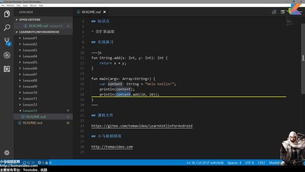Viewport: 305px width, 172px height.
Task: Click the 'fun main(args' code line
Action: 123,78
